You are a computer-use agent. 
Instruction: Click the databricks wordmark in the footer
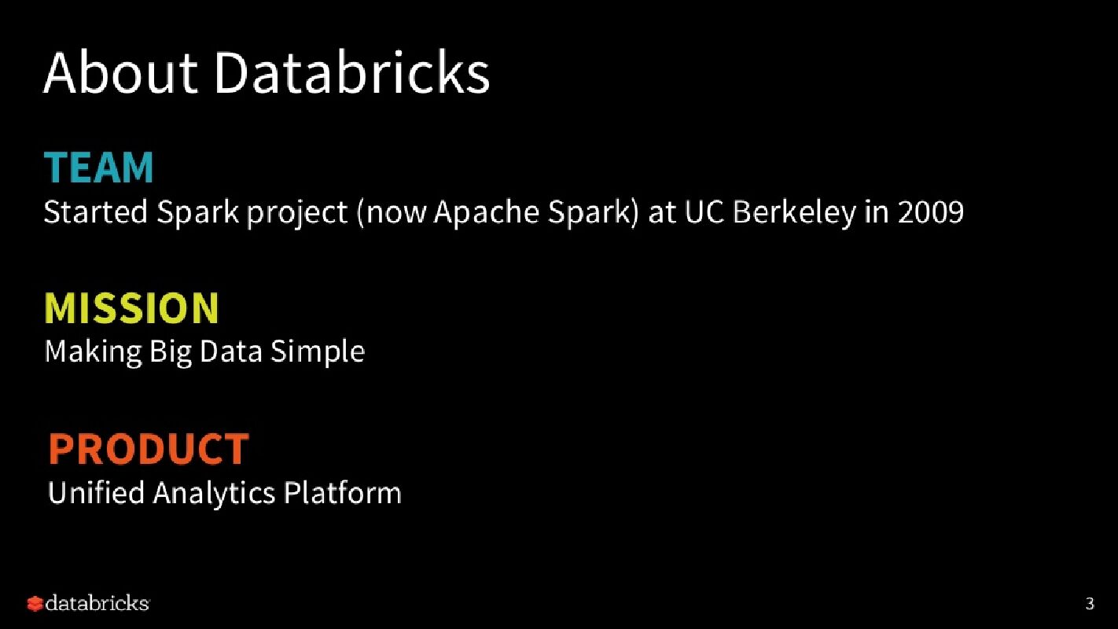click(x=97, y=603)
